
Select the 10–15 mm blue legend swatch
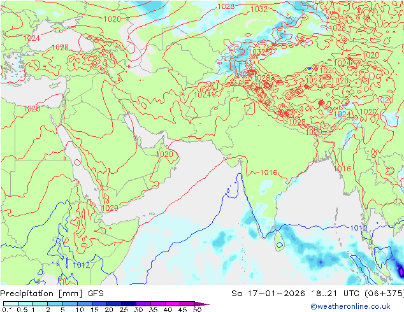click(85, 304)
